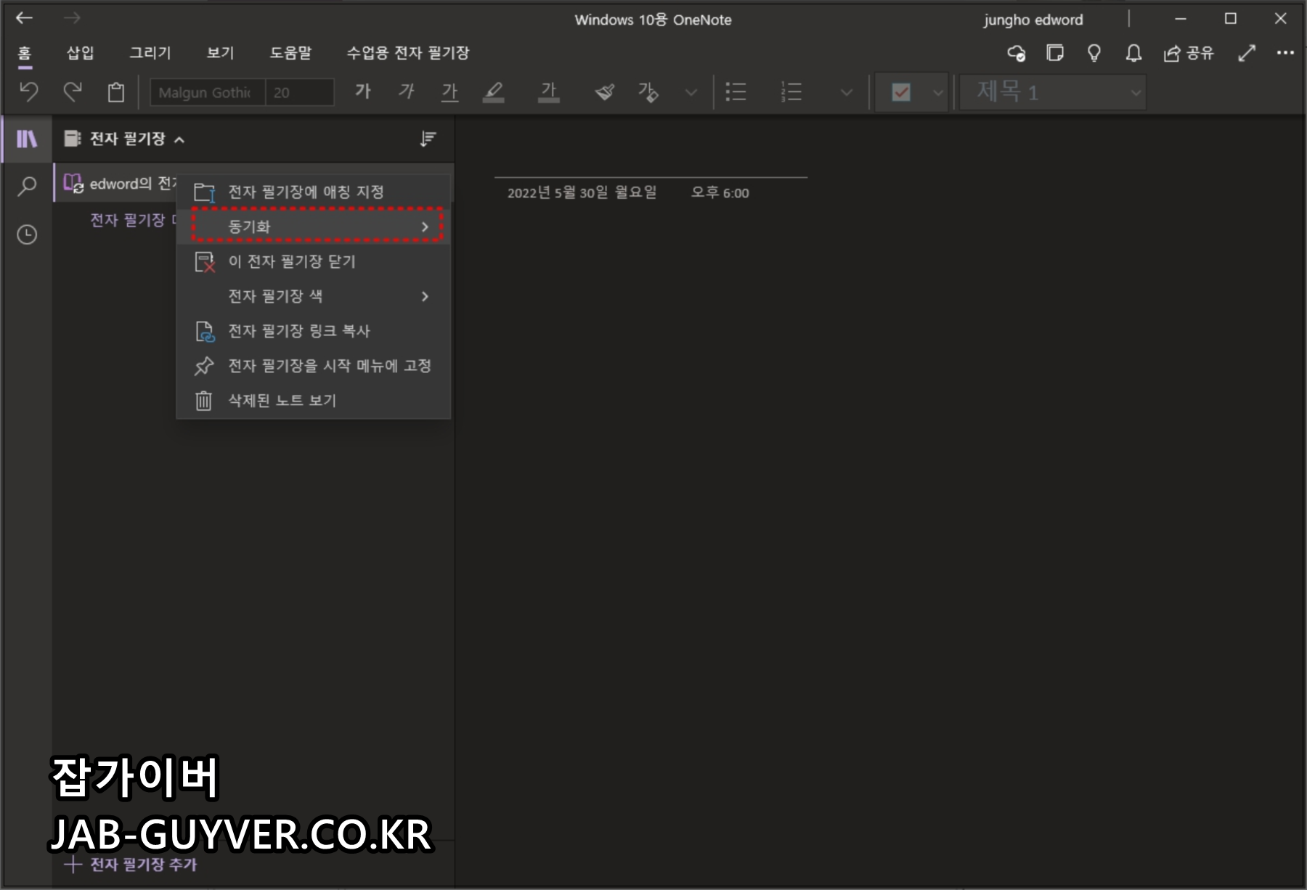
Task: Insert a numbered list
Action: tap(791, 91)
